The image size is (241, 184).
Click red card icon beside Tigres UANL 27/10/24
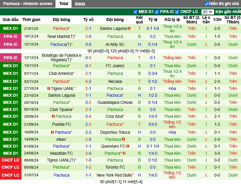(49, 88)
